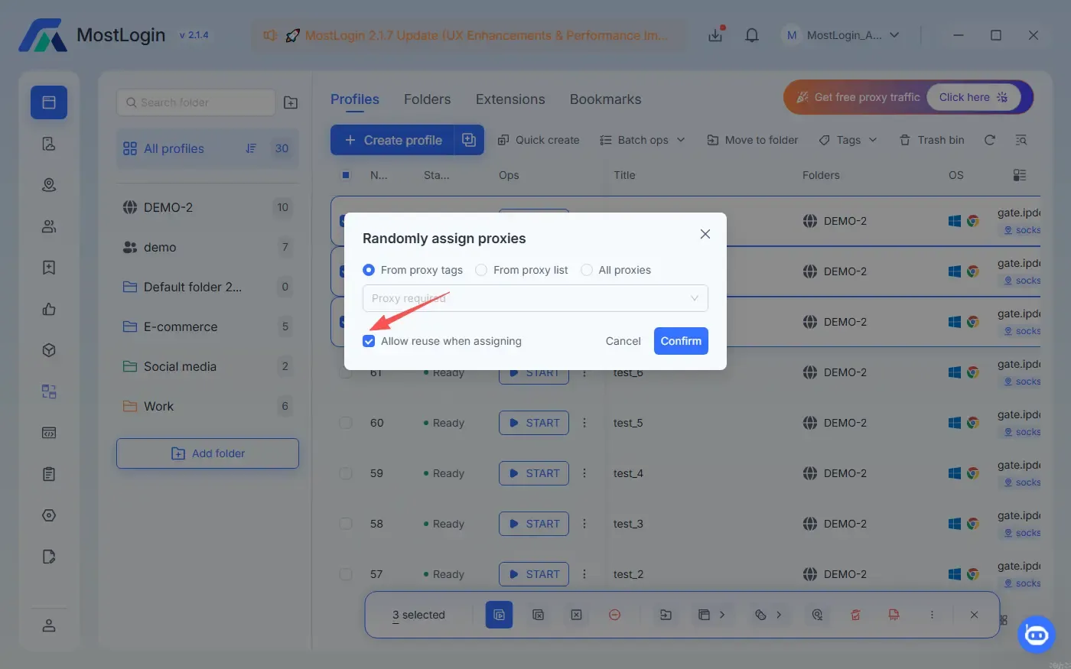Click the Search folder input
This screenshot has height=669, width=1071.
[x=196, y=102]
